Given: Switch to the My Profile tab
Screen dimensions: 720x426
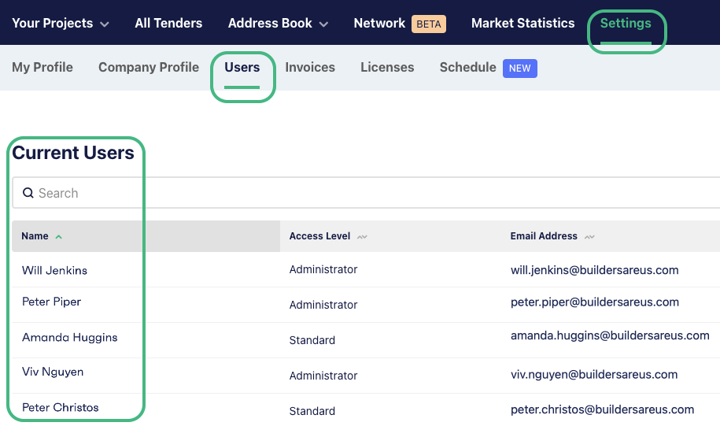Looking at the screenshot, I should (42, 67).
